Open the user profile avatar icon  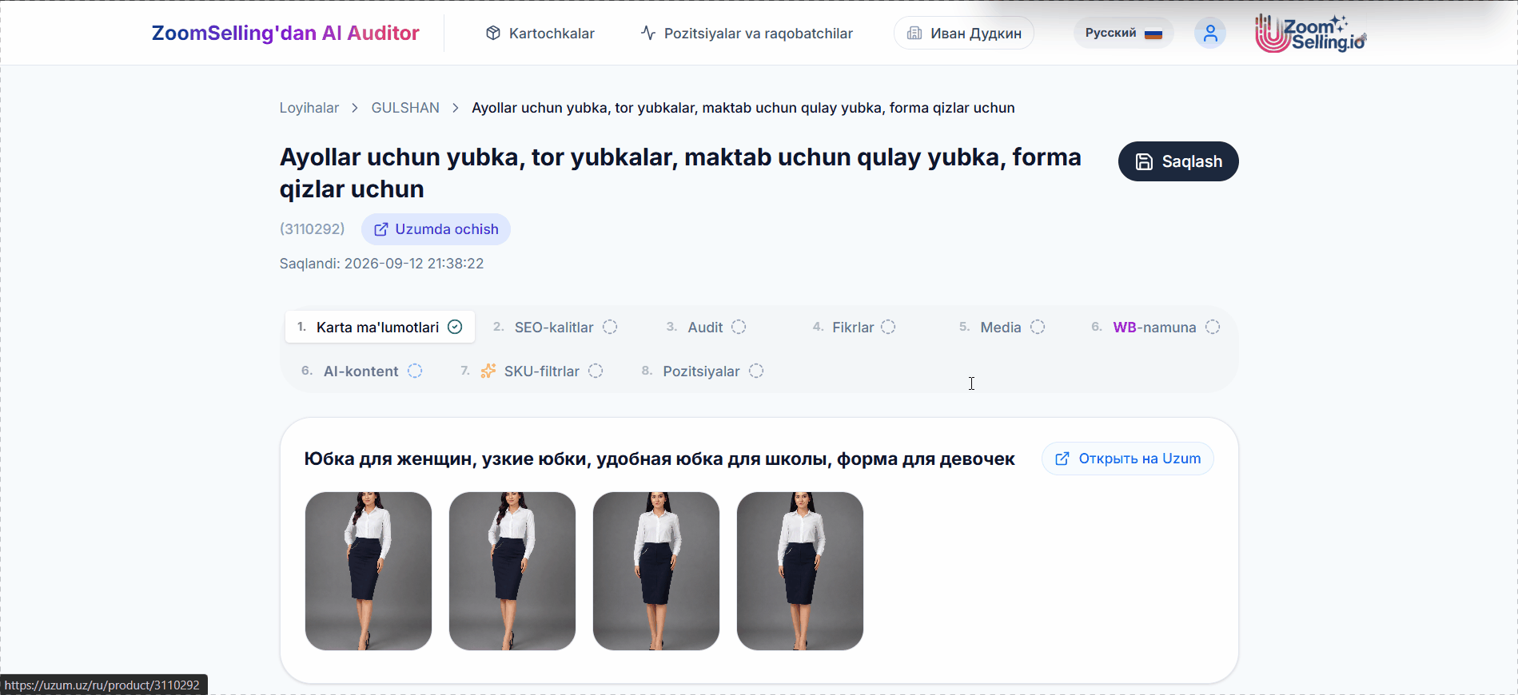tap(1210, 34)
